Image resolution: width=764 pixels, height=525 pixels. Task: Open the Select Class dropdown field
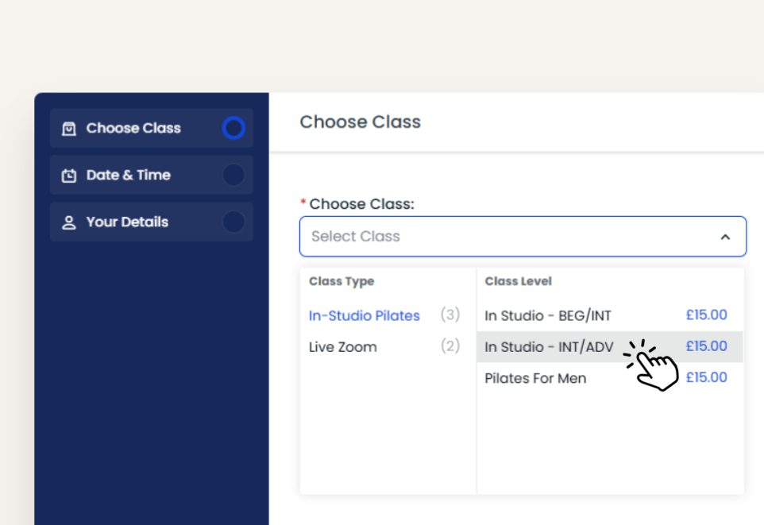(508, 237)
